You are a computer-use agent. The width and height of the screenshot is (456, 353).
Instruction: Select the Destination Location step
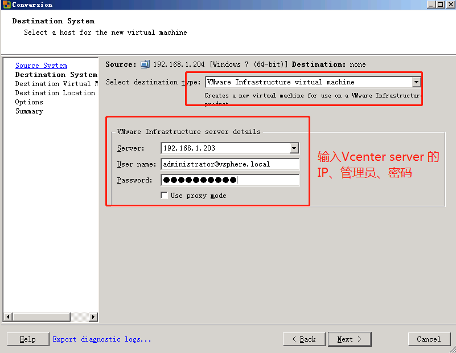coord(55,93)
